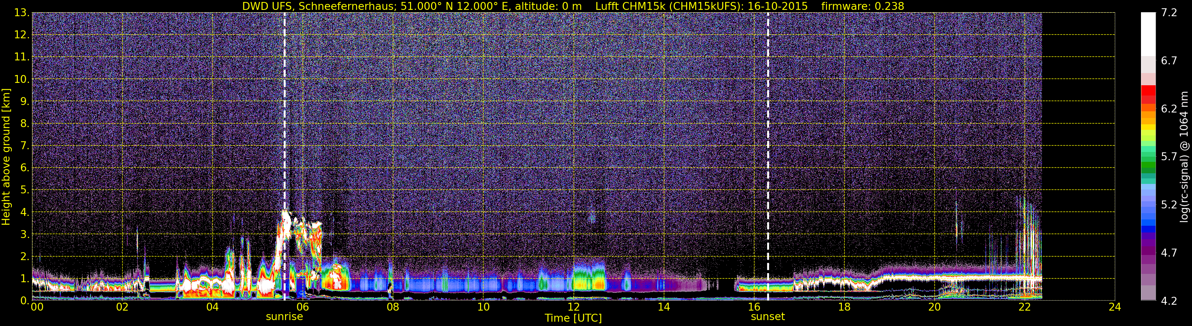Click the x-axis tick label '00'
This screenshot has height=326, width=1192.
coord(37,307)
